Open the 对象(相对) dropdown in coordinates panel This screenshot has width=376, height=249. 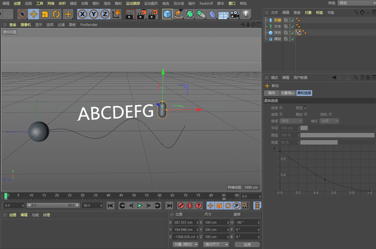[x=186, y=244]
